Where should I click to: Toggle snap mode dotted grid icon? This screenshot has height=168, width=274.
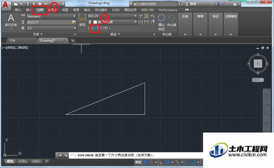click(x=151, y=162)
